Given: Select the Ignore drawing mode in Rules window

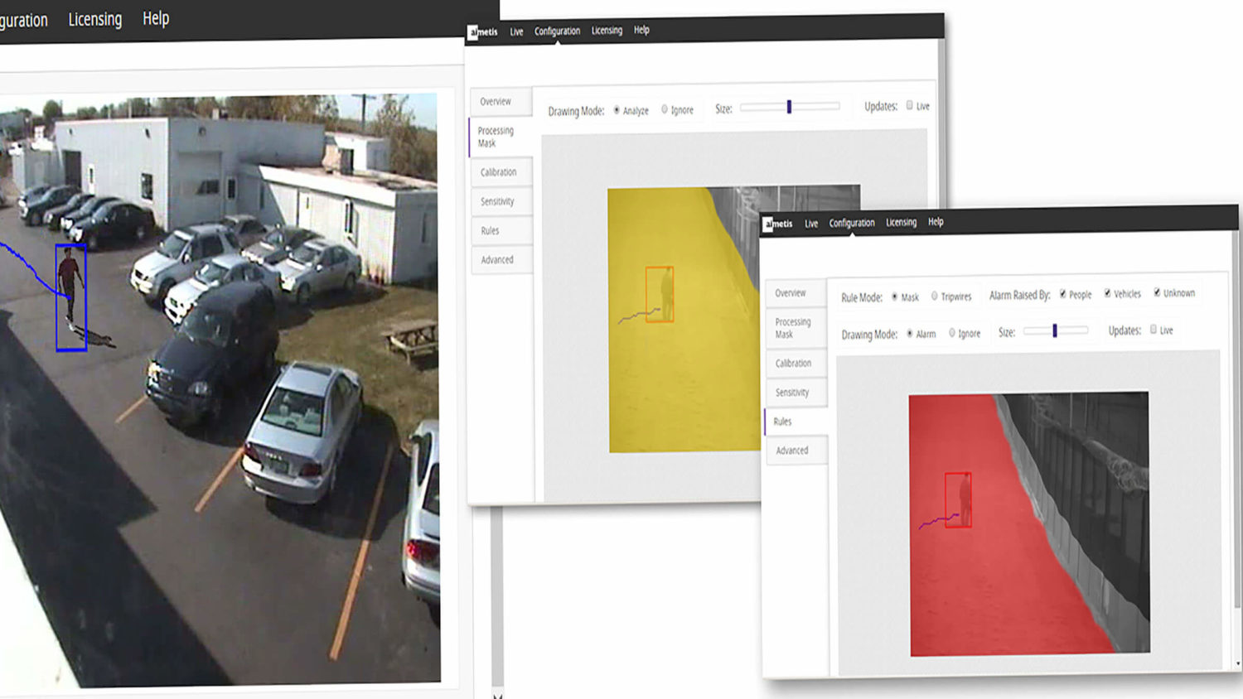Looking at the screenshot, I should [x=953, y=334].
